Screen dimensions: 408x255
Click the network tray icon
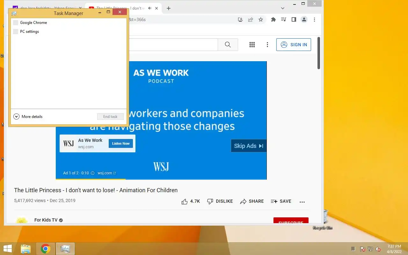point(370,249)
